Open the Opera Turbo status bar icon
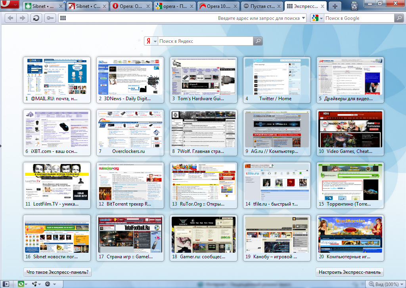The image size is (406, 288). (x=48, y=284)
